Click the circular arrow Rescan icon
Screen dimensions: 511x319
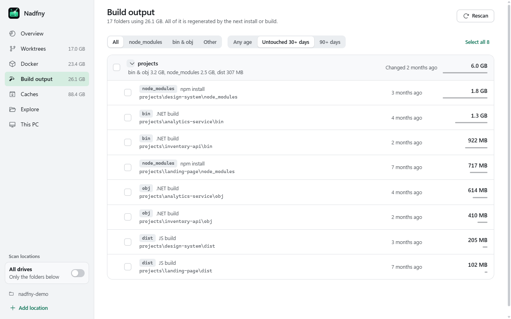point(466,16)
